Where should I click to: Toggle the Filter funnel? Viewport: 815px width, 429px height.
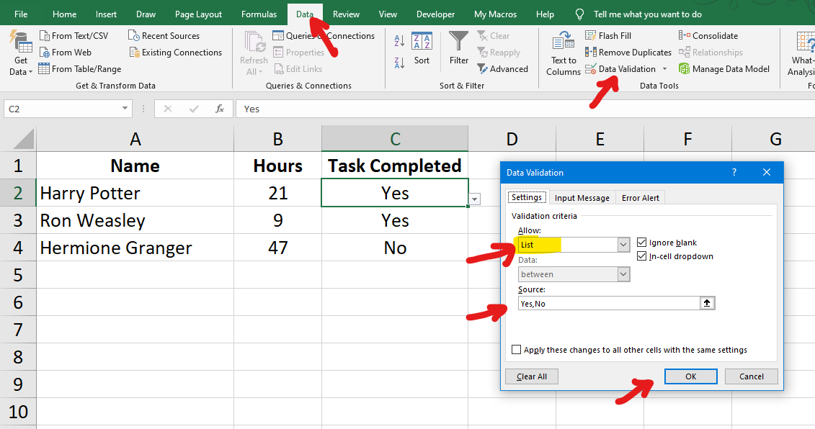459,48
